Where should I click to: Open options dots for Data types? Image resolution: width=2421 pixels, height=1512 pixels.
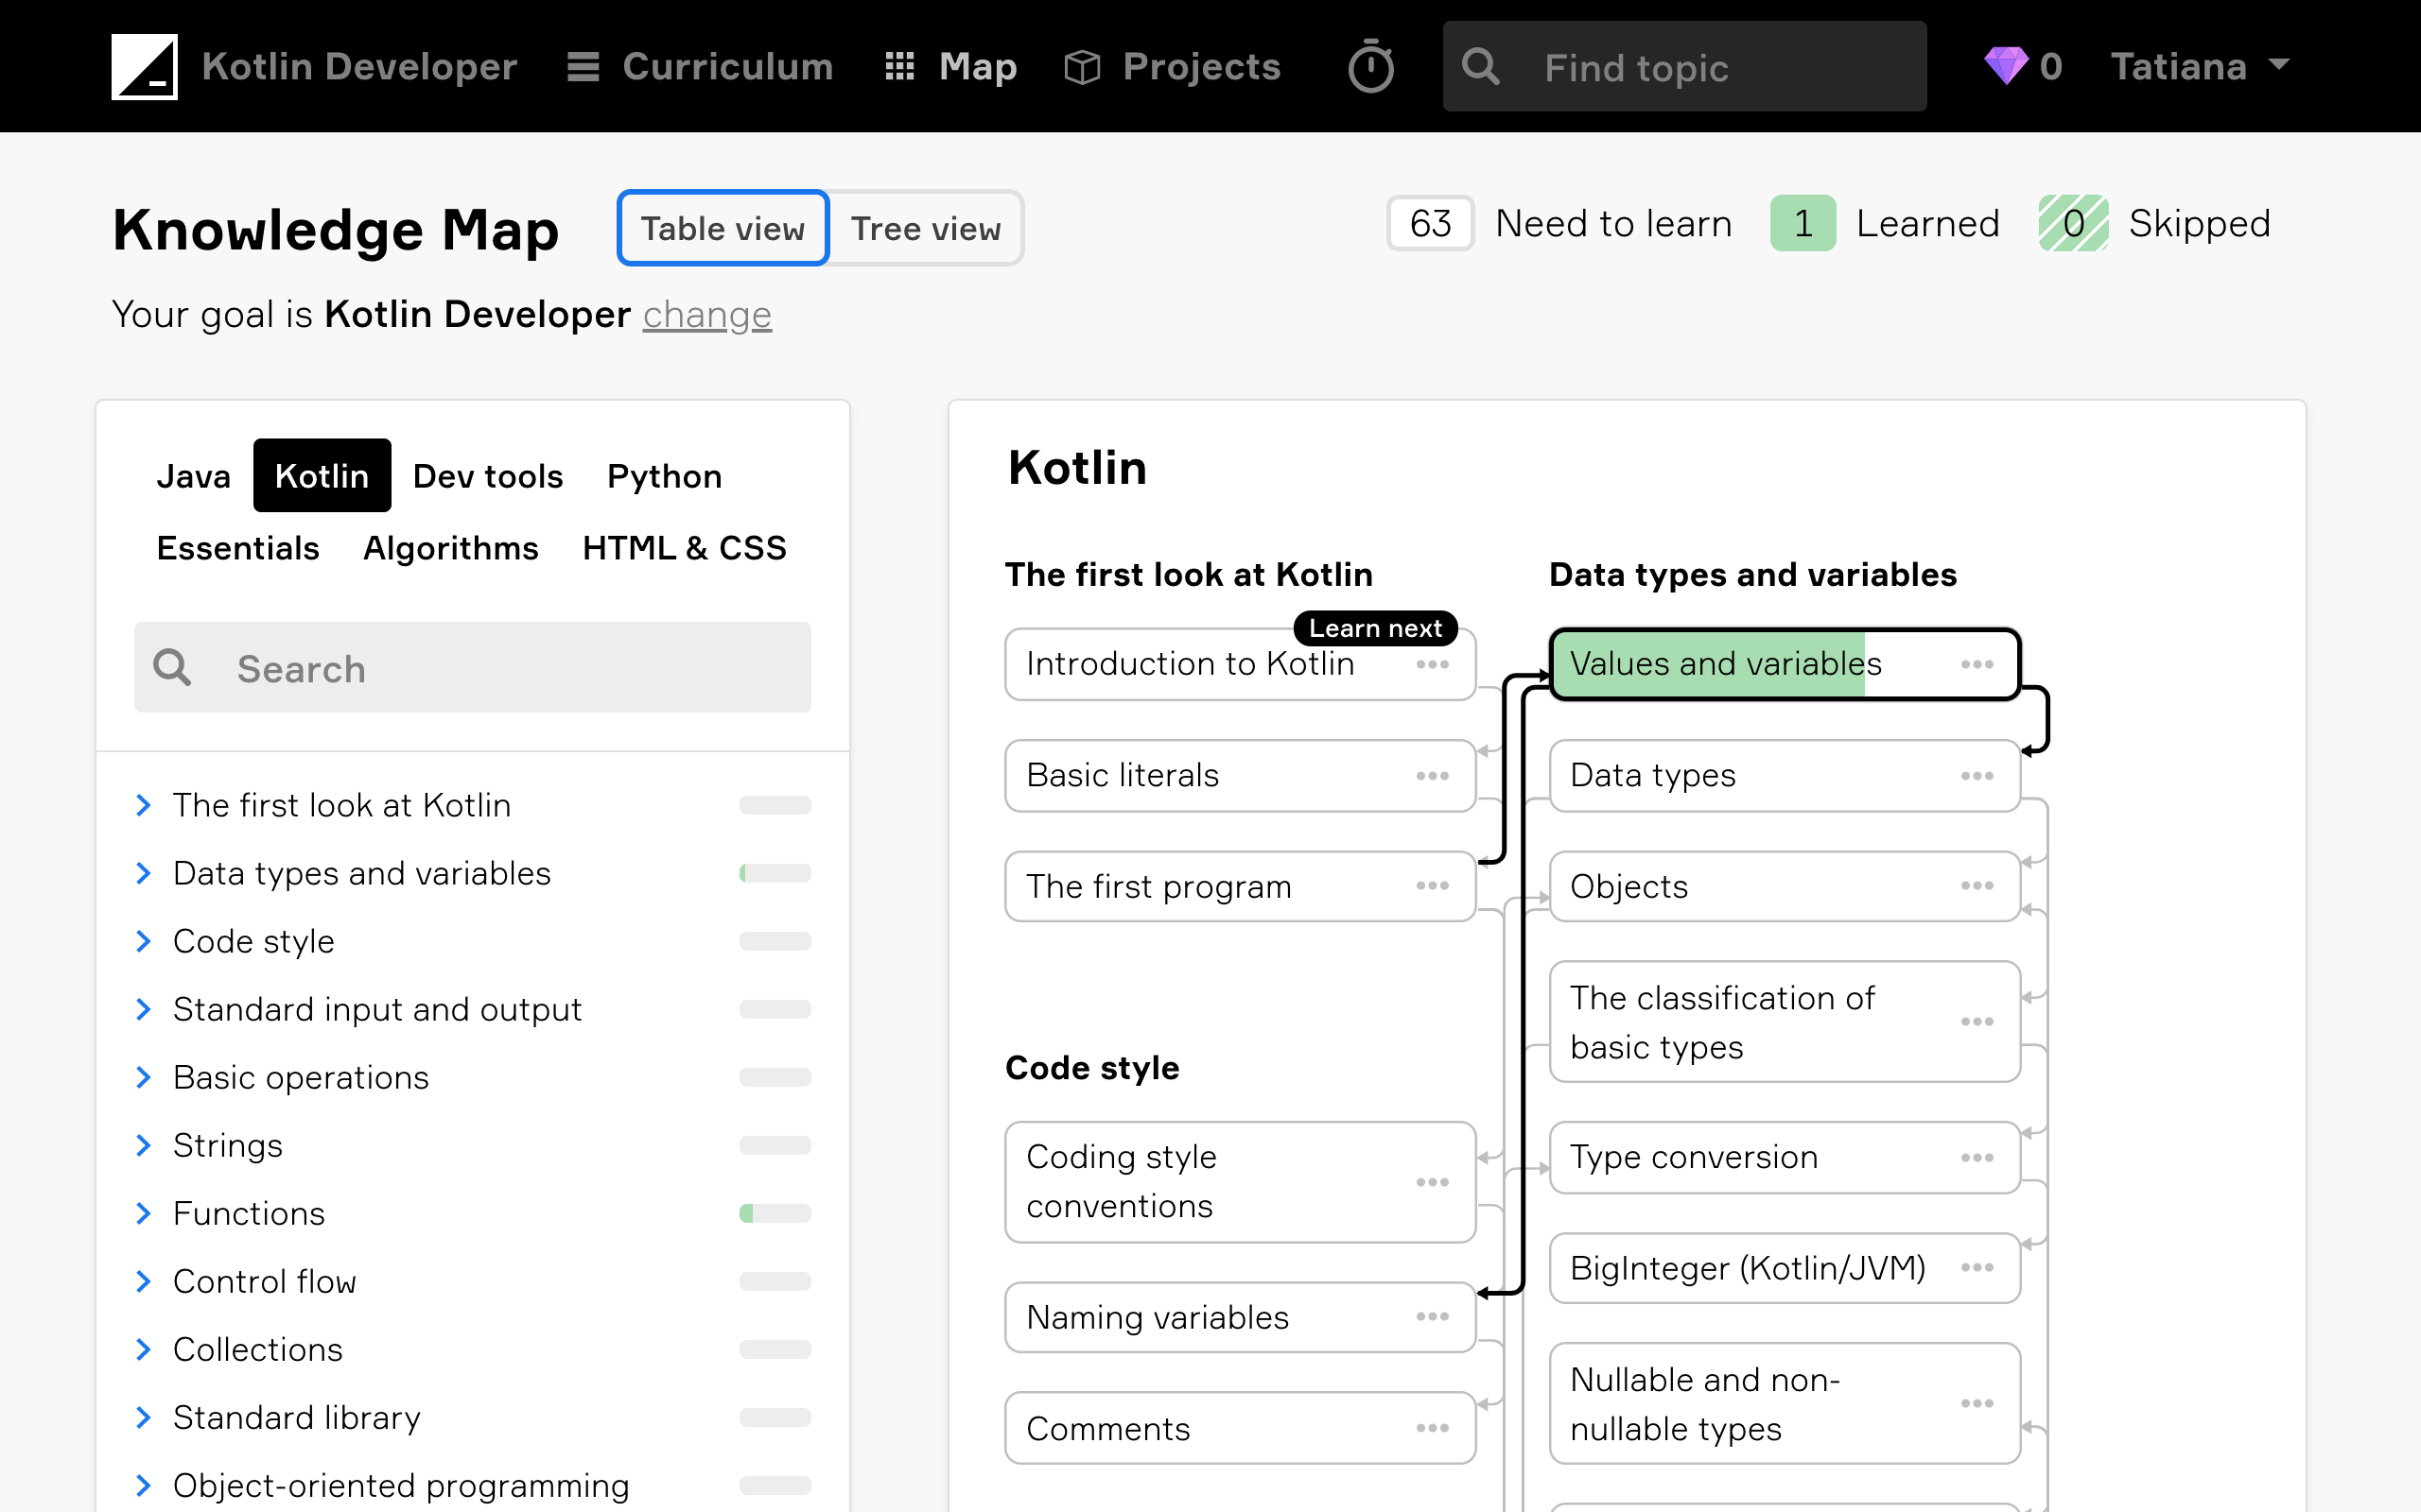coord(1977,776)
